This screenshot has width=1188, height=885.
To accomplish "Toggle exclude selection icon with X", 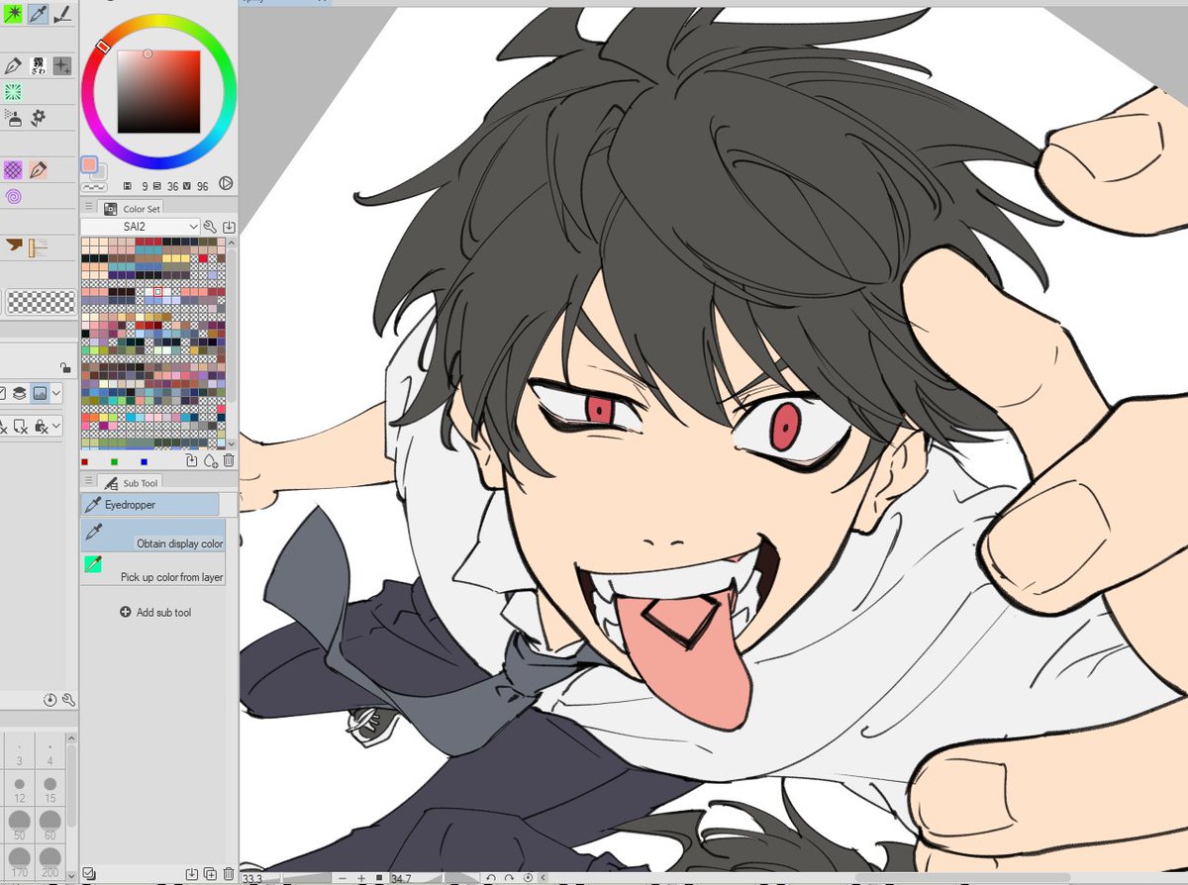I will pyautogui.click(x=20, y=427).
